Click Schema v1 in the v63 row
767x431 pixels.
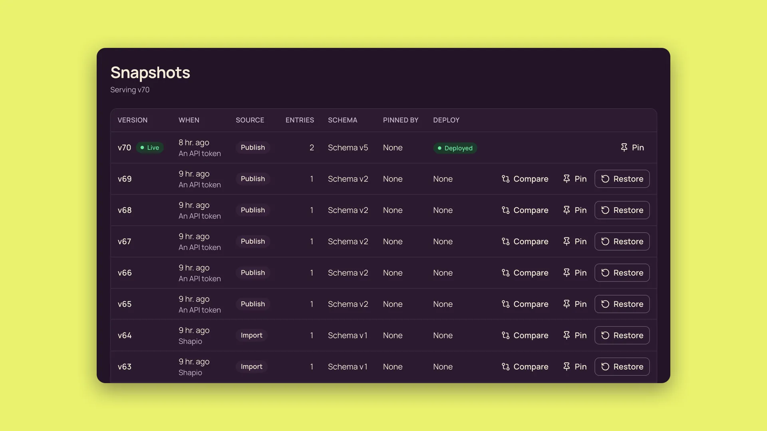348,367
